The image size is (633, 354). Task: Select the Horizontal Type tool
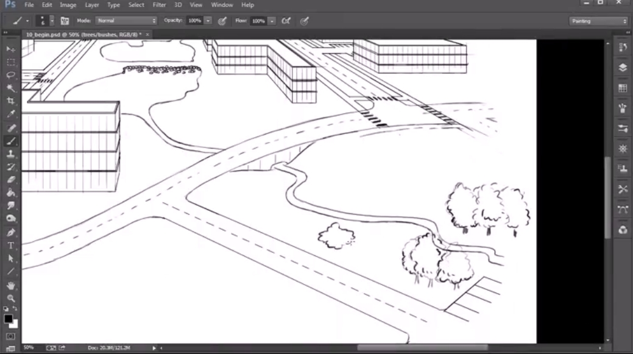11,246
